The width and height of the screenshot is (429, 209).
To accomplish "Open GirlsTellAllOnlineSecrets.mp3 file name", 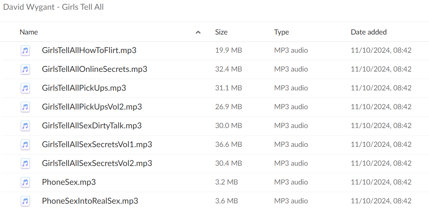I will pyautogui.click(x=95, y=69).
